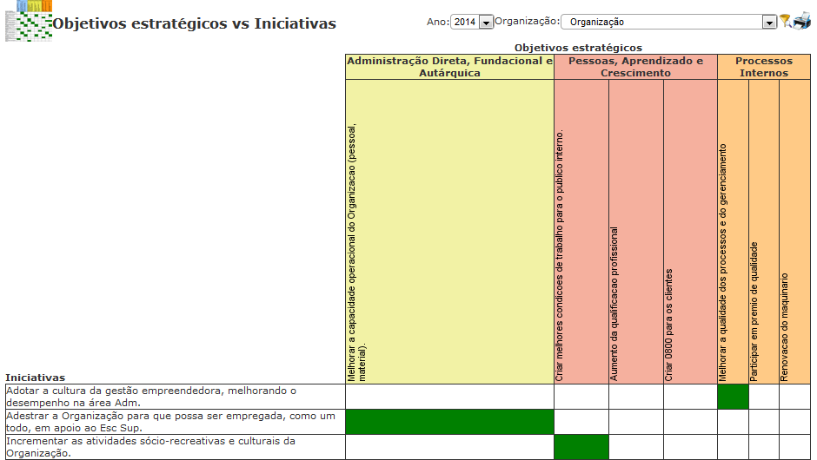Select the Processos Internos header
The width and height of the screenshot is (817, 460).
pos(764,67)
